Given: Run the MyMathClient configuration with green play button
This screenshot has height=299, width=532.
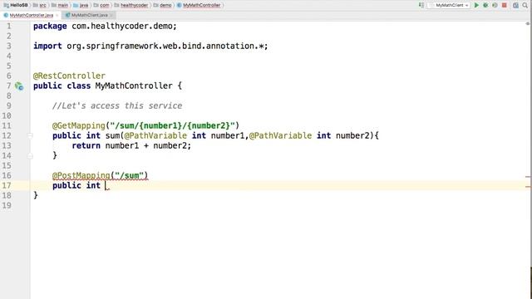Looking at the screenshot, I should tap(476, 5).
